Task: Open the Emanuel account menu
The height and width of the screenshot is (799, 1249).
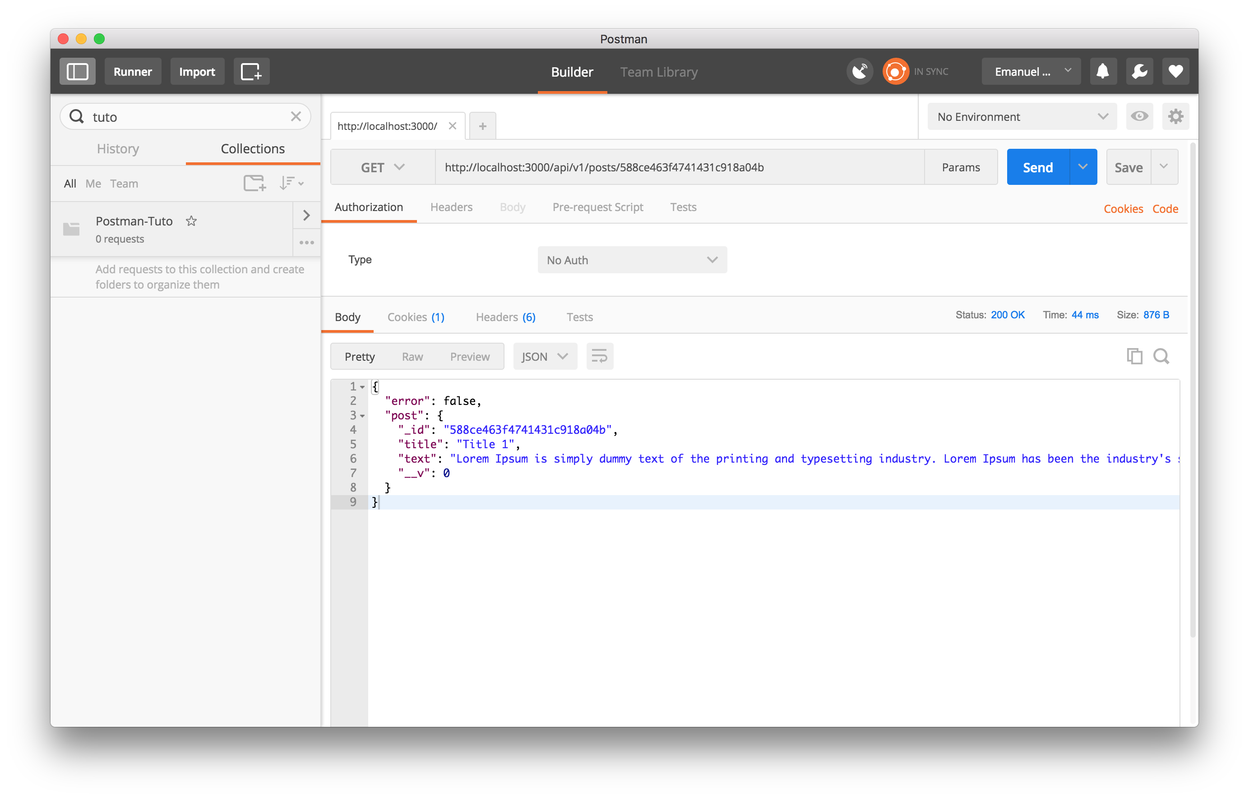Action: (1031, 72)
